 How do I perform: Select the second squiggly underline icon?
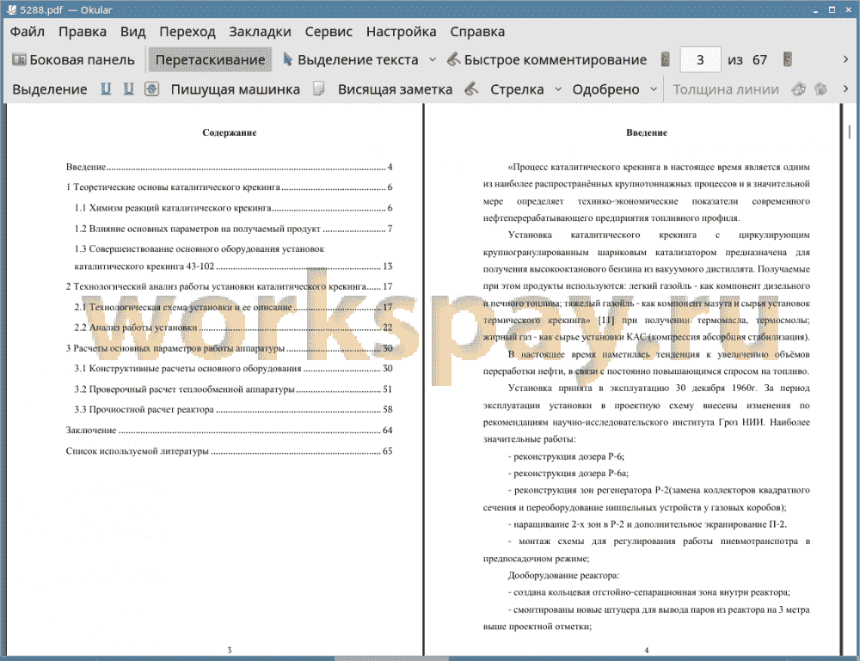(x=129, y=89)
